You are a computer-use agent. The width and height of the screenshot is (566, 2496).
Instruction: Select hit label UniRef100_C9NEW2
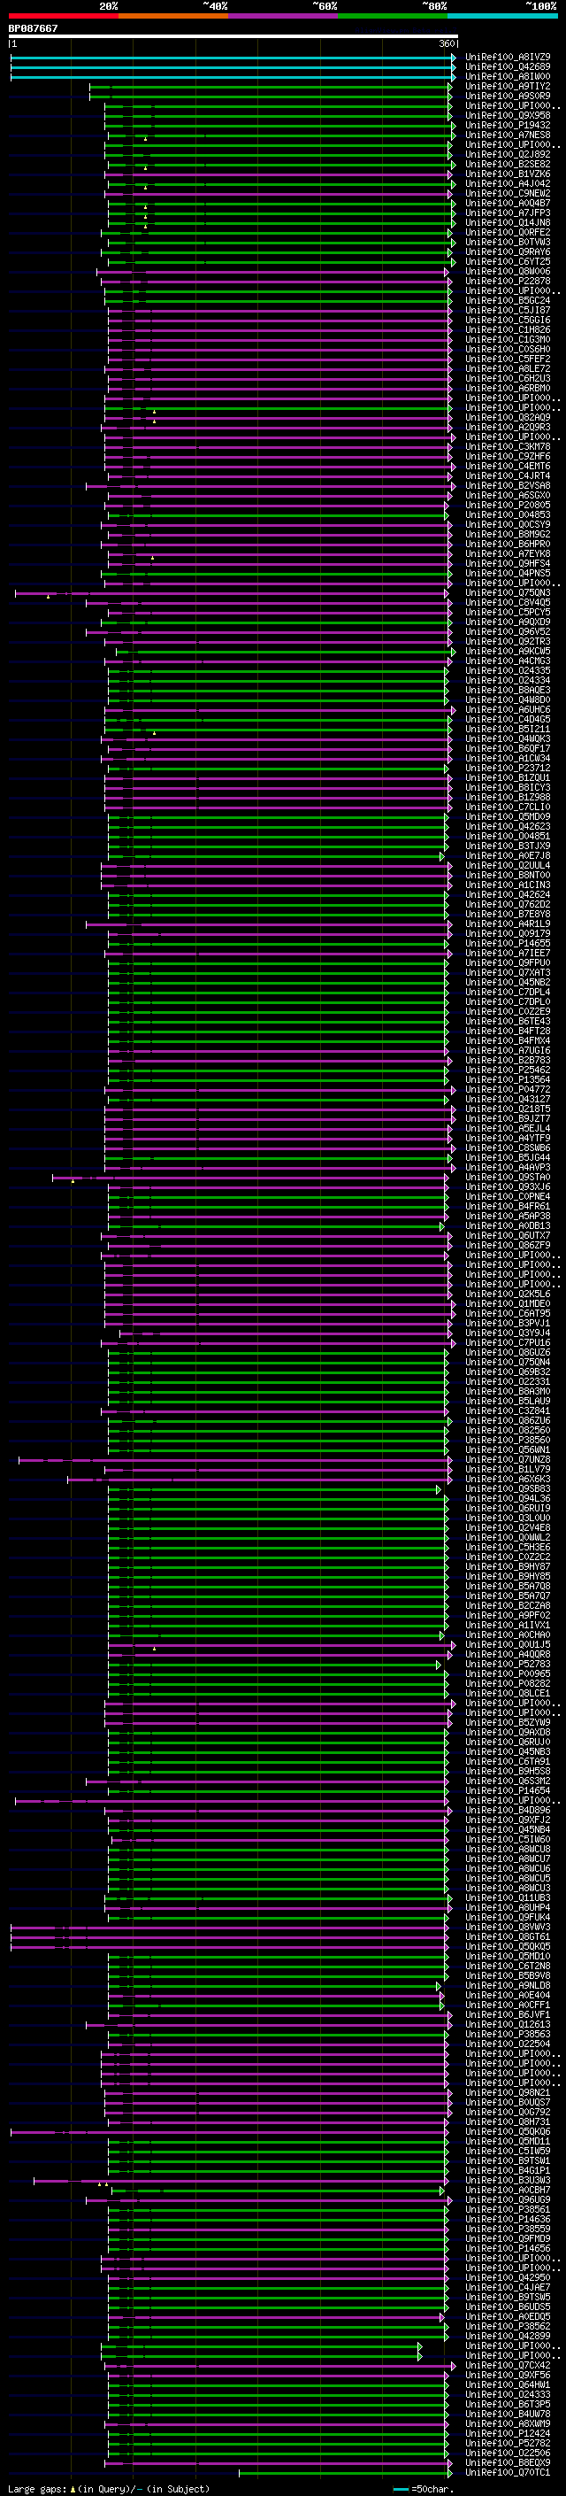pos(508,193)
